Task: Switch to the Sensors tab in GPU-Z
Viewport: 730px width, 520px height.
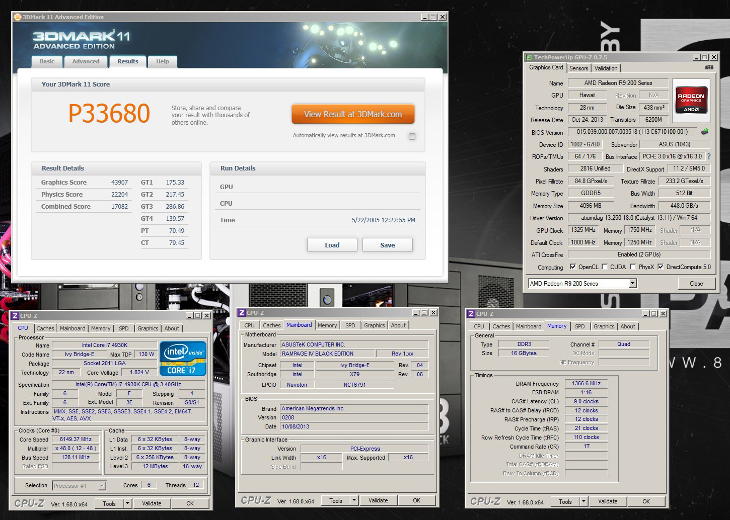Action: point(579,68)
